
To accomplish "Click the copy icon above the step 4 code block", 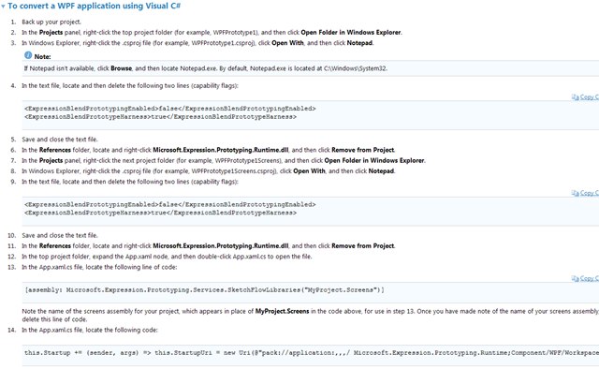I will pyautogui.click(x=575, y=97).
